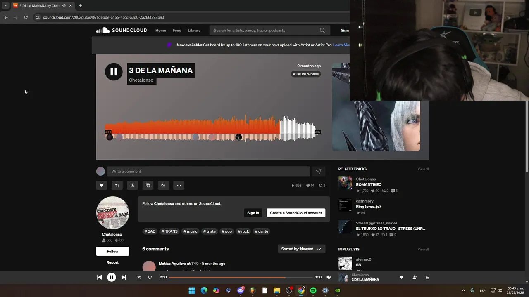Viewport: 529px width, 297px height.
Task: Click the address bar URL
Action: click(x=103, y=17)
